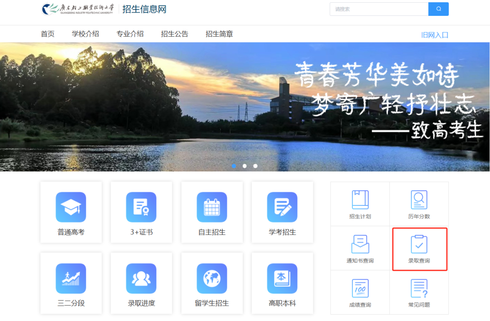Click the 招生计划 notebook icon
The height and width of the screenshot is (321, 490).
(x=360, y=199)
